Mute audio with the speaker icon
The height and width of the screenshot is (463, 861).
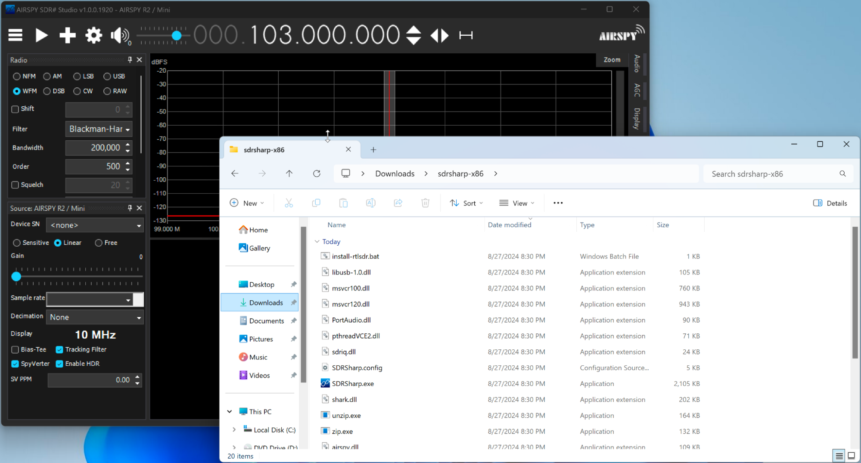point(119,35)
